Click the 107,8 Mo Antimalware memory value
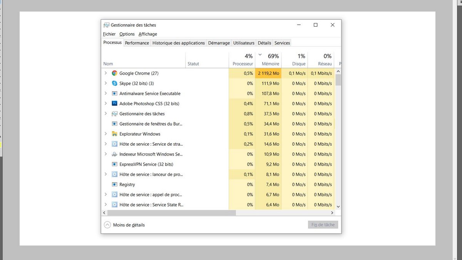Viewport: 462px width, 260px height. coord(270,94)
